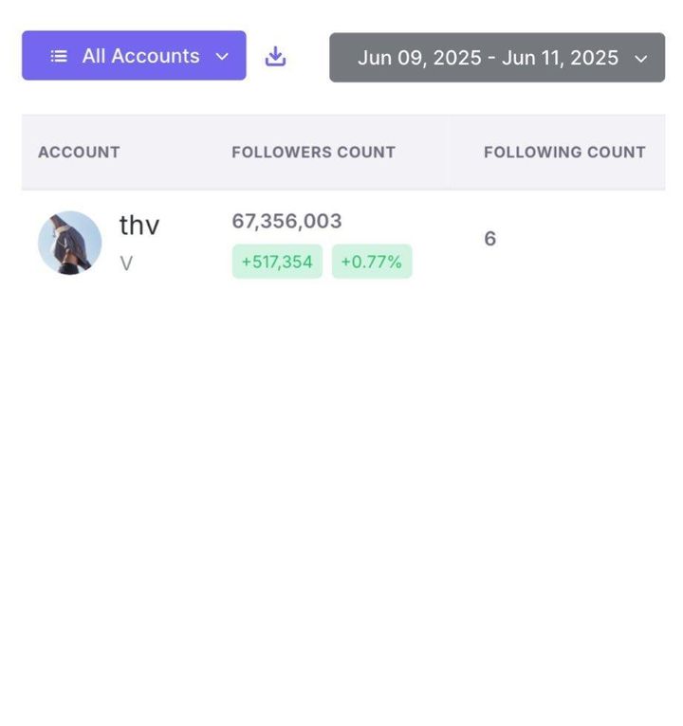The height and width of the screenshot is (726, 683).
Task: Click divider between followers and following headers
Action: pos(449,152)
